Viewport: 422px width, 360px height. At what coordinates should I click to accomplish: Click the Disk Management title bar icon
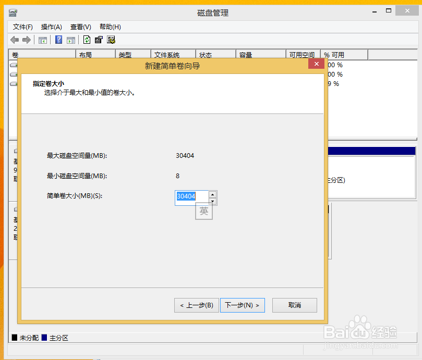click(x=13, y=13)
